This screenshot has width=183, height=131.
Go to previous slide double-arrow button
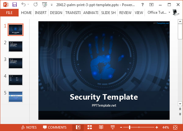pos(180,109)
